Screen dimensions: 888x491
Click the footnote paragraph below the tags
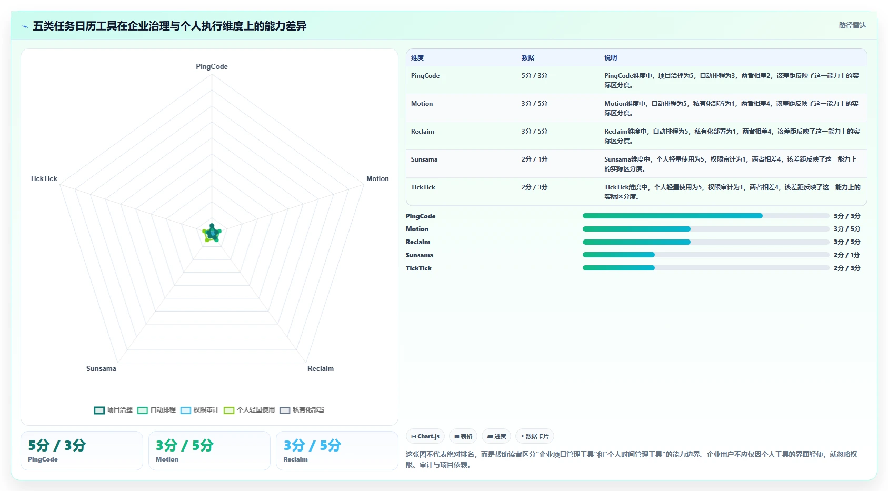click(x=632, y=459)
